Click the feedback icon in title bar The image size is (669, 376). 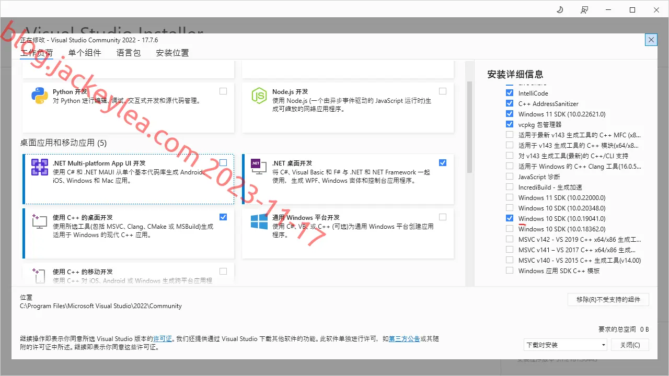pos(584,10)
